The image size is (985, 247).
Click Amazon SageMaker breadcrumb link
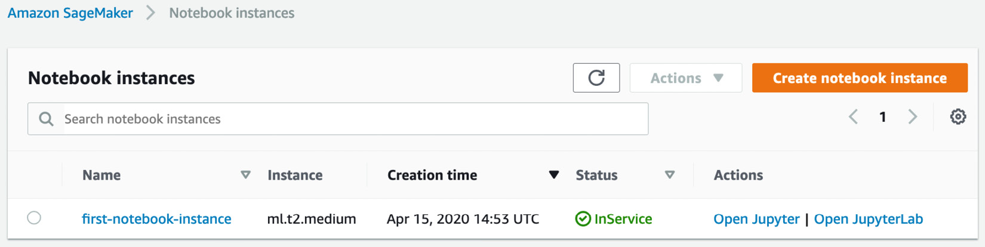tap(70, 13)
